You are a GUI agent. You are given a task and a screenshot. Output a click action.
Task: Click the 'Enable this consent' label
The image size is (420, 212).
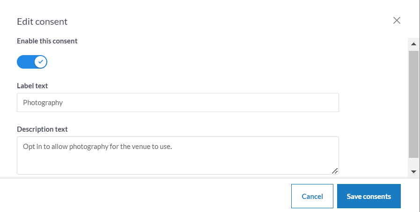[x=47, y=41]
